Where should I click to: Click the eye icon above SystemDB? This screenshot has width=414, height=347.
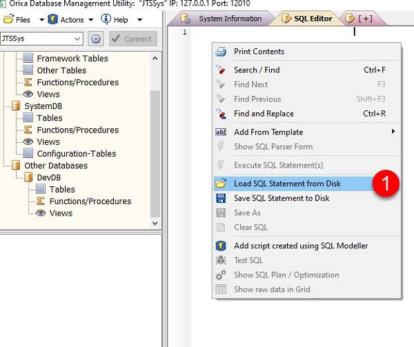28,94
